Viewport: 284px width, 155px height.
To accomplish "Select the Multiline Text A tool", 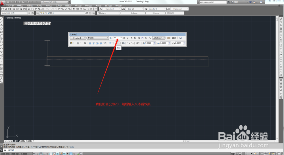I will tap(1, 78).
